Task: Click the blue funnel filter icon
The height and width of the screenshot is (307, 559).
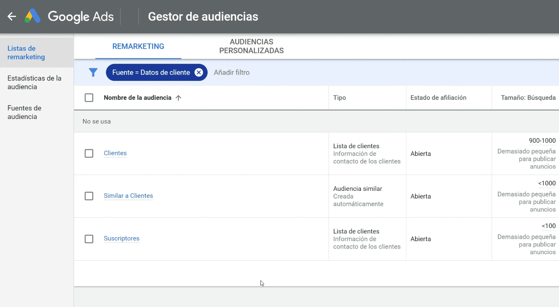Action: (93, 72)
